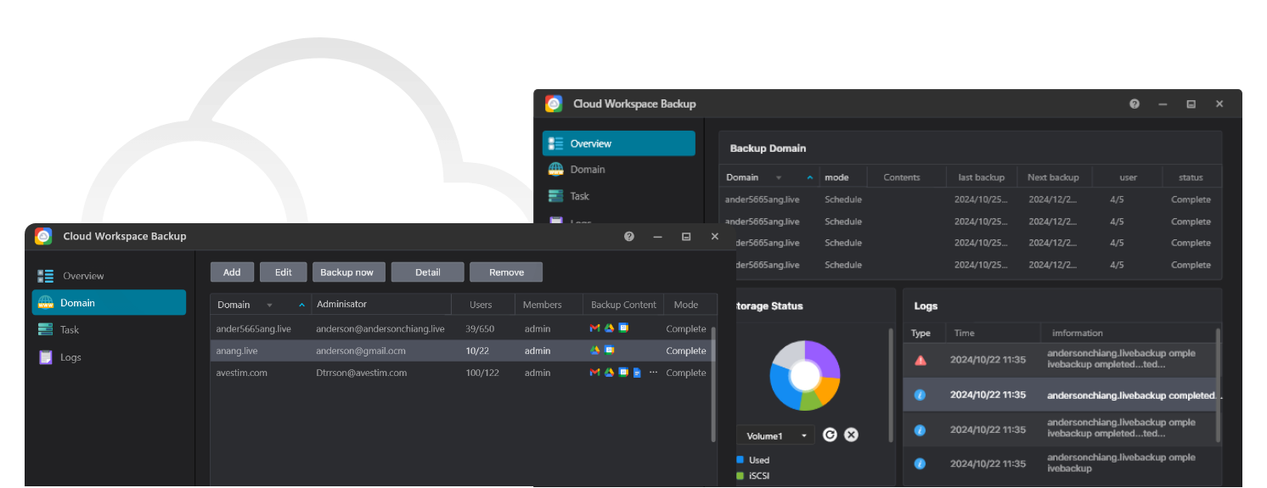1267x488 pixels.
Task: Click the Dtrrson@avestim.com administrator cell
Action: coord(362,373)
